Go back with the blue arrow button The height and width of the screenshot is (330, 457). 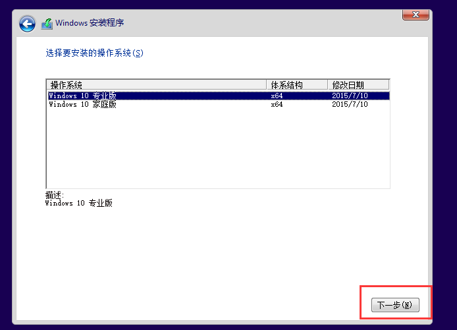pyautogui.click(x=27, y=24)
